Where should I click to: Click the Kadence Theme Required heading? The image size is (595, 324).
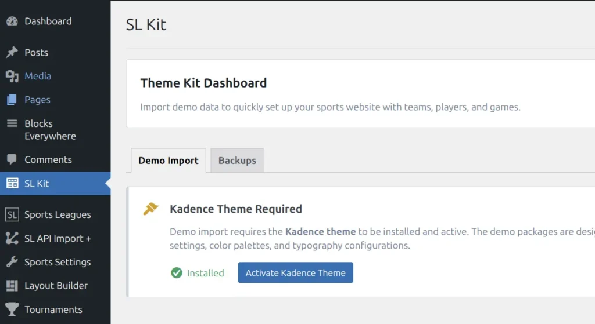[x=236, y=209]
